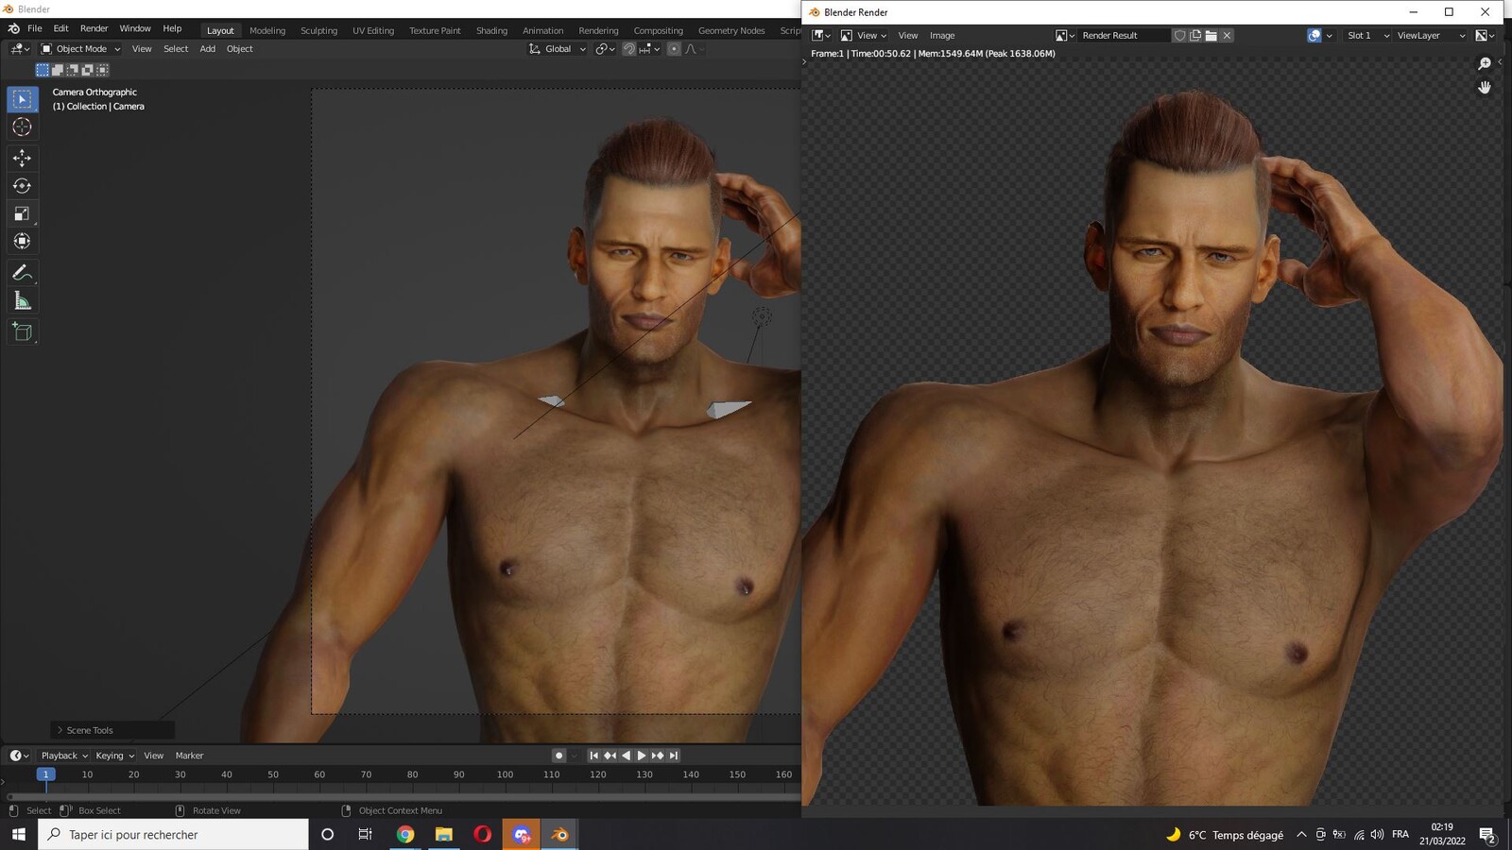Toggle snapping magnet in the viewport header
Screen dimensions: 1512x850
628,49
